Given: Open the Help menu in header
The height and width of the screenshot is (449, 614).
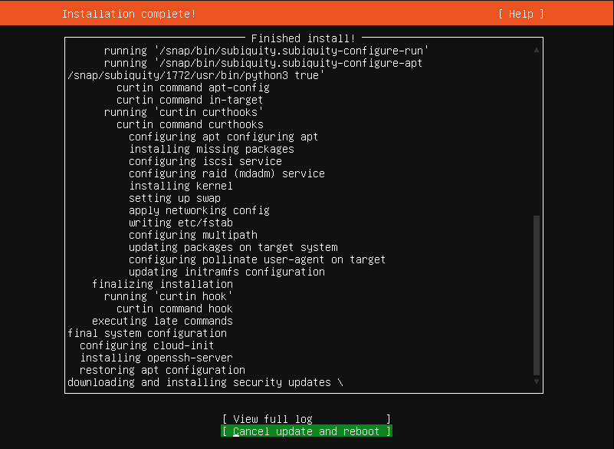Looking at the screenshot, I should pyautogui.click(x=521, y=14).
